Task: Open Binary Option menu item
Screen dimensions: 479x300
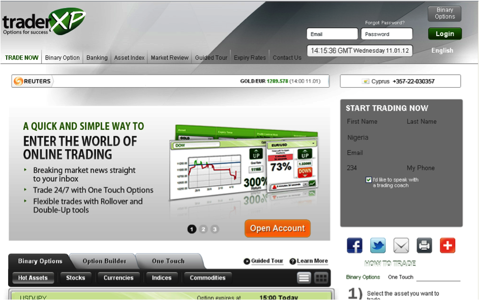Action: coord(63,58)
